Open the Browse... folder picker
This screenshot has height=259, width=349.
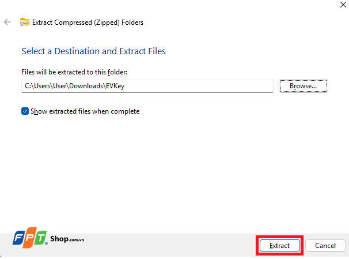click(x=304, y=86)
